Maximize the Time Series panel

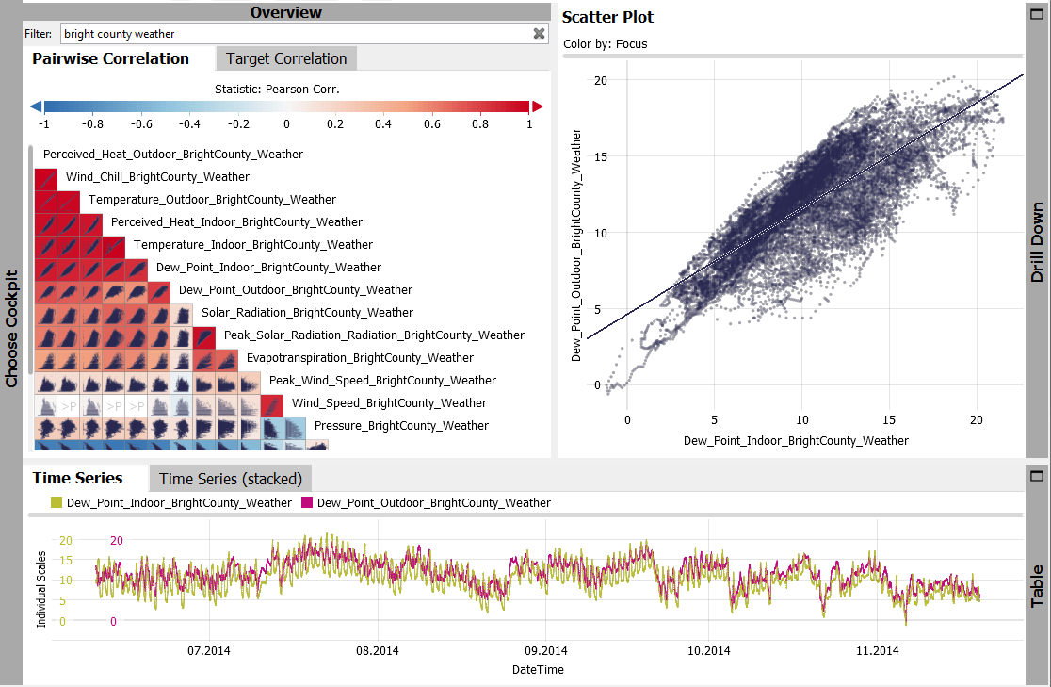tap(1037, 476)
